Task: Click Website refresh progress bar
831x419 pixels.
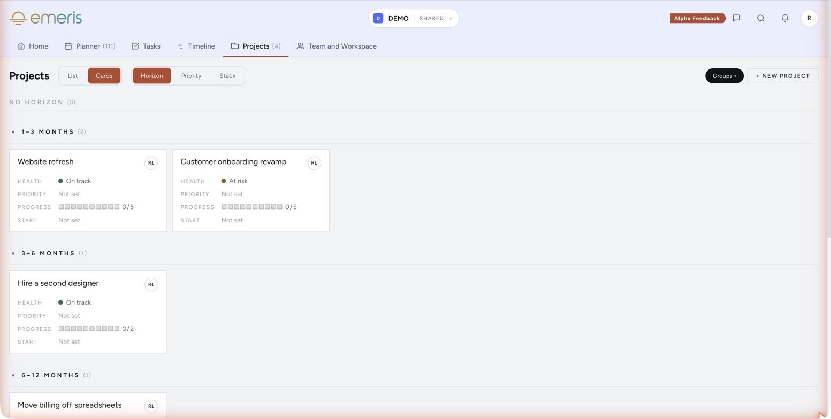Action: [89, 207]
